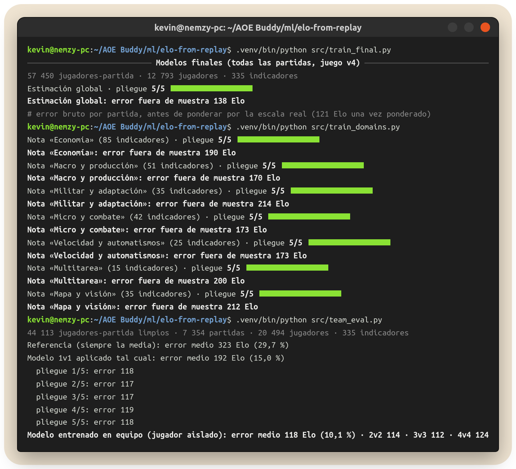Click the Micro y combate result of 173 Elo

pyautogui.click(x=147, y=230)
